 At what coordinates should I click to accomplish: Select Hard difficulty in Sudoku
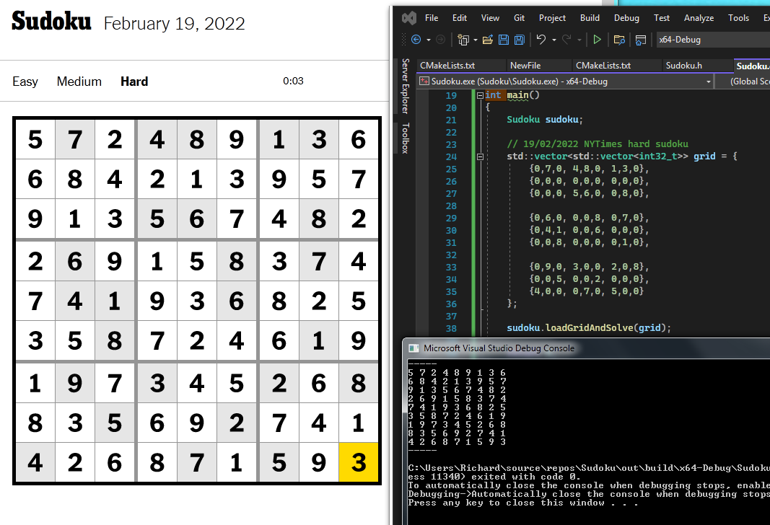pyautogui.click(x=134, y=81)
